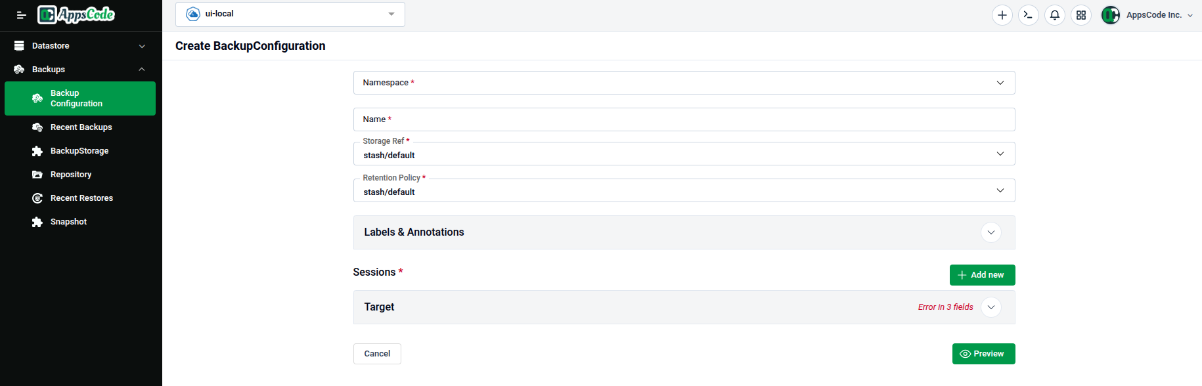Open the Datastore menu item

click(80, 46)
